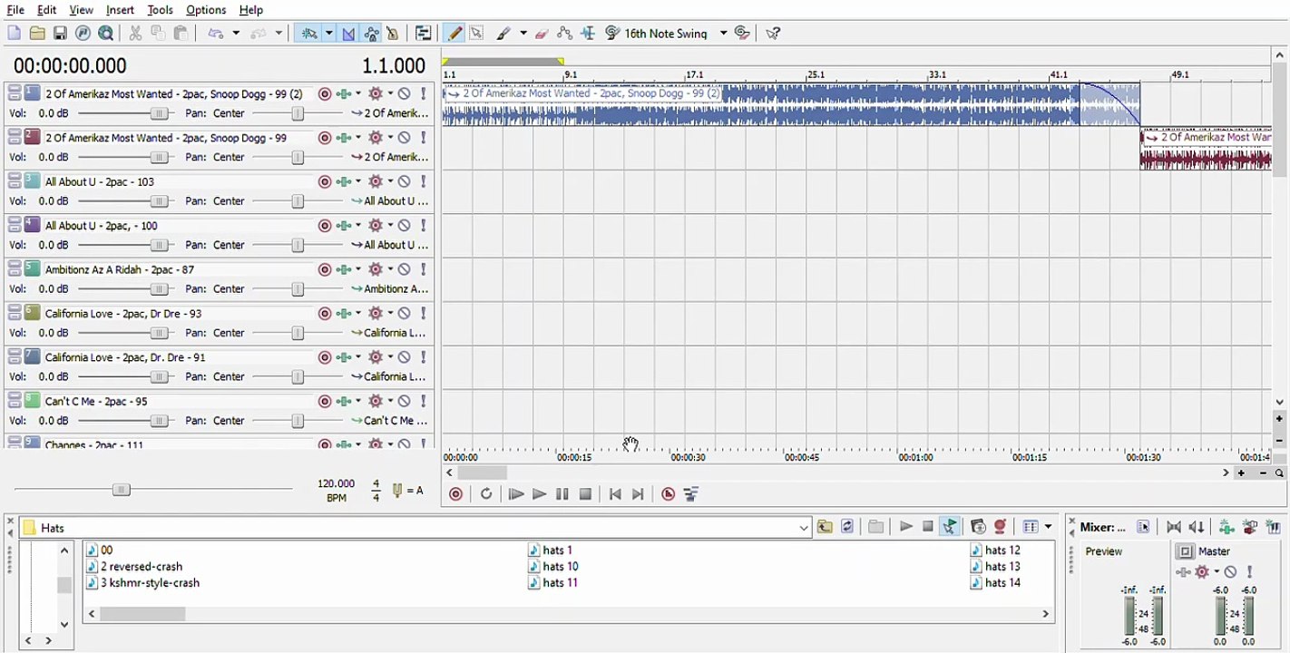Select the Erase tool in toolbar
The width and height of the screenshot is (1290, 653).
[542, 34]
